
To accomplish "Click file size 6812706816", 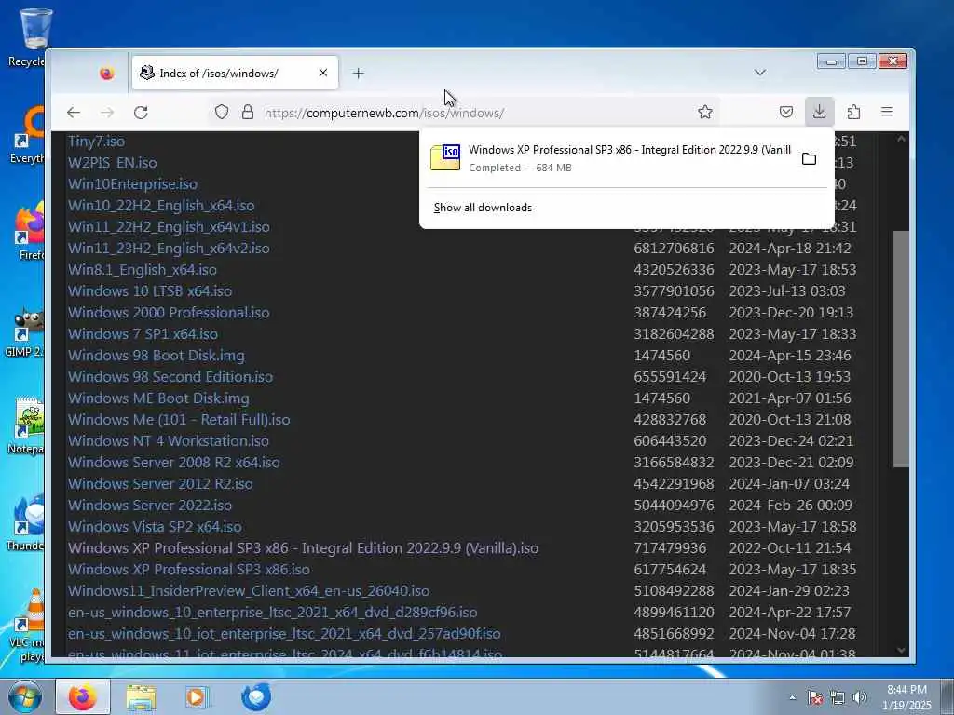I will coord(674,248).
